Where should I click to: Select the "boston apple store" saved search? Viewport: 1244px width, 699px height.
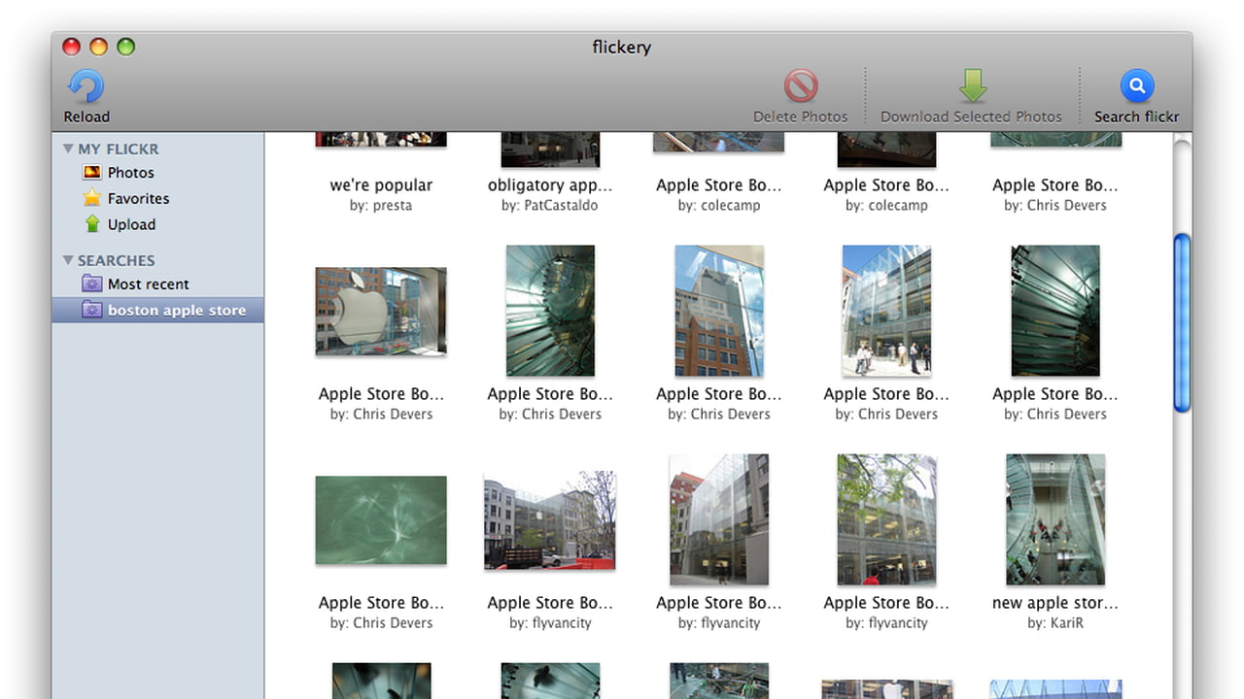157,311
